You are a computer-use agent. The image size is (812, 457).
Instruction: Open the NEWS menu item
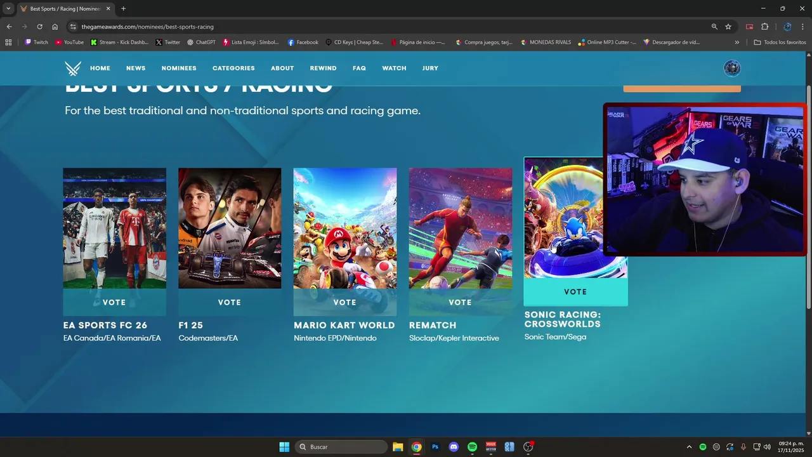point(136,69)
